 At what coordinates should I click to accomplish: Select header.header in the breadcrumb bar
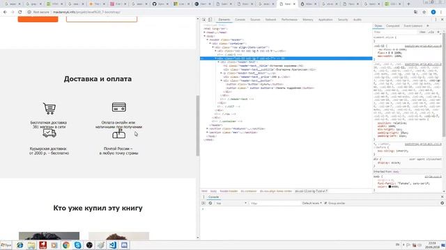pos(229,191)
